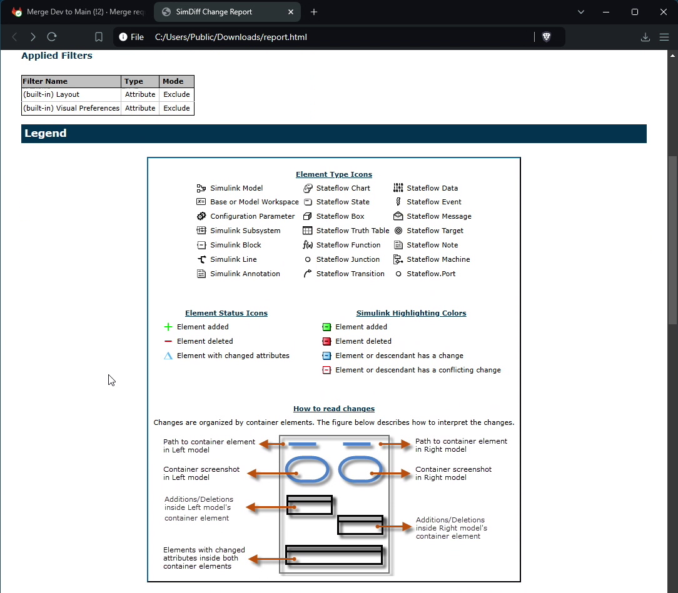Click the Type column header
Viewport: 678px width, 593px height.
(140, 81)
